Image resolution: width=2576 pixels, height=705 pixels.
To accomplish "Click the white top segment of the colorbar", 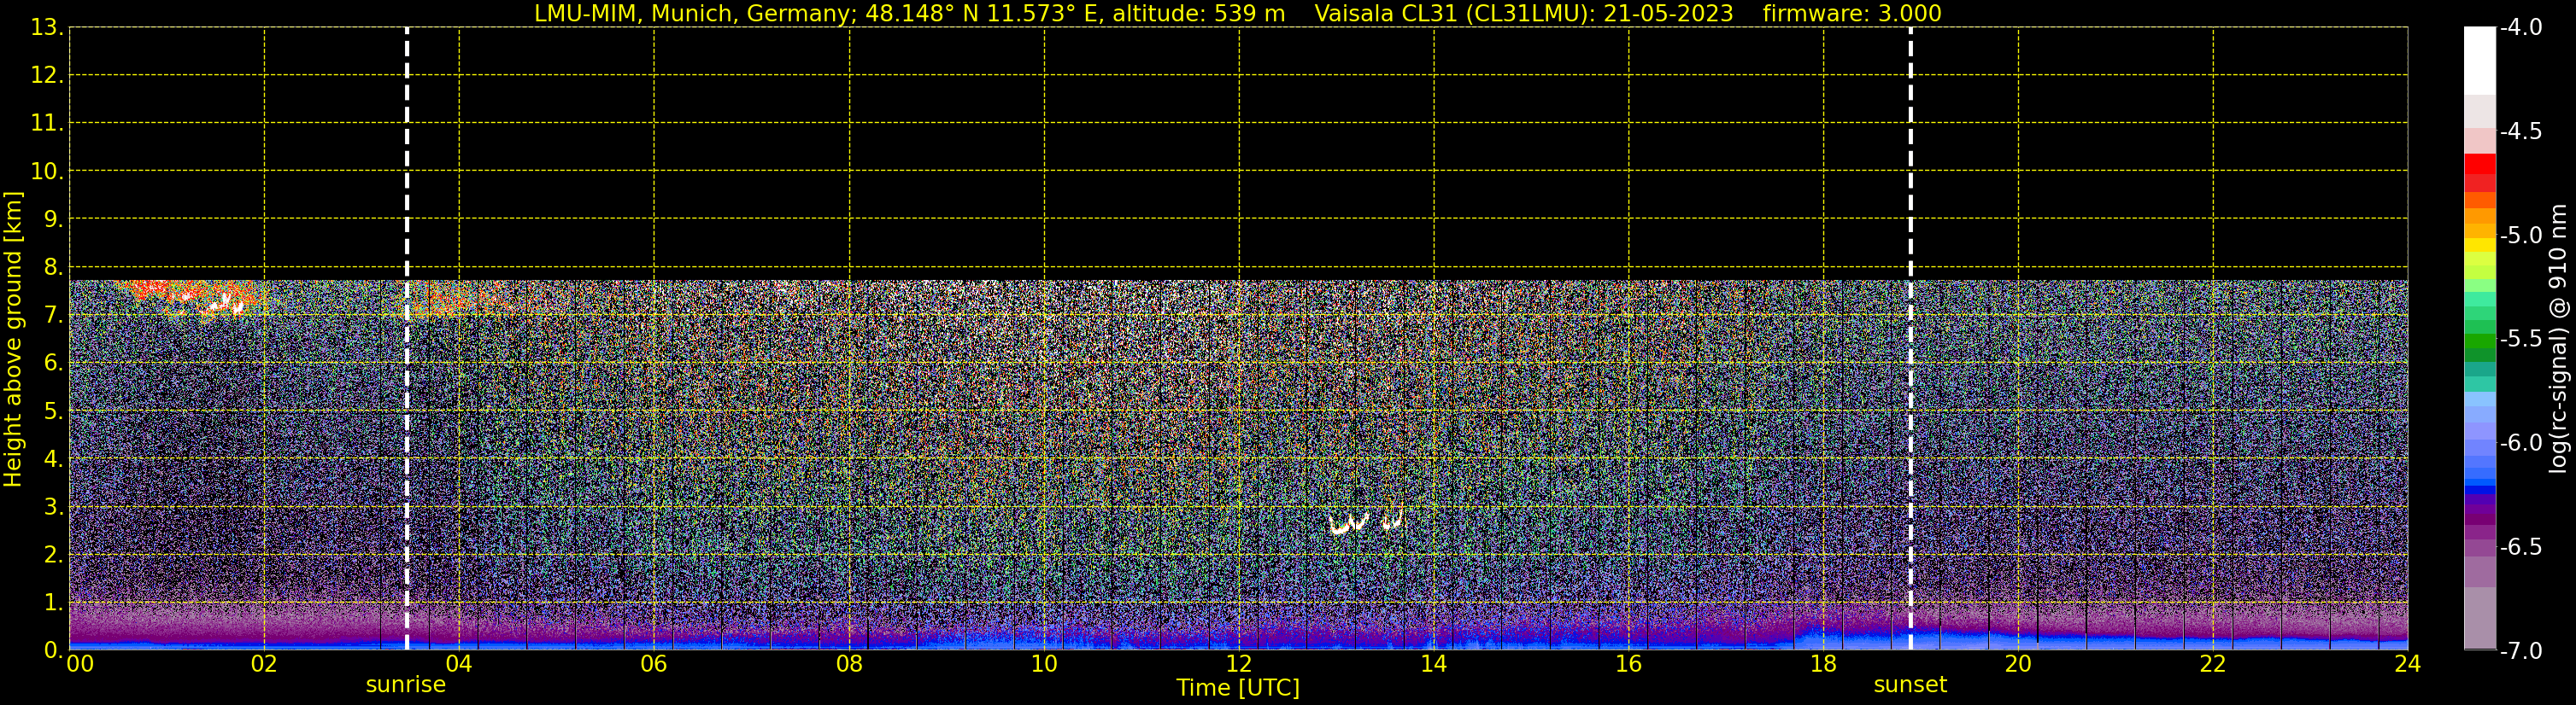I will pyautogui.click(x=2480, y=60).
